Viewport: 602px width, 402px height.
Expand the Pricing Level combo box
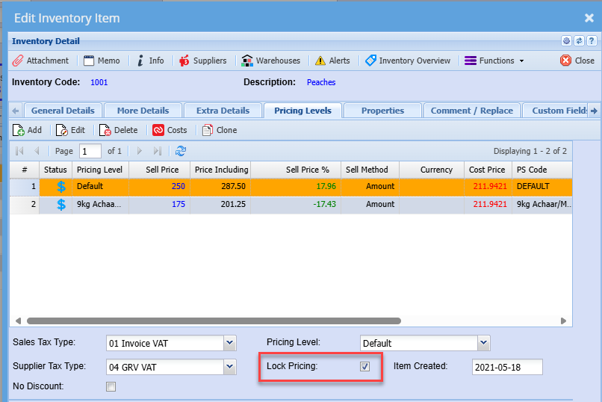tap(484, 343)
